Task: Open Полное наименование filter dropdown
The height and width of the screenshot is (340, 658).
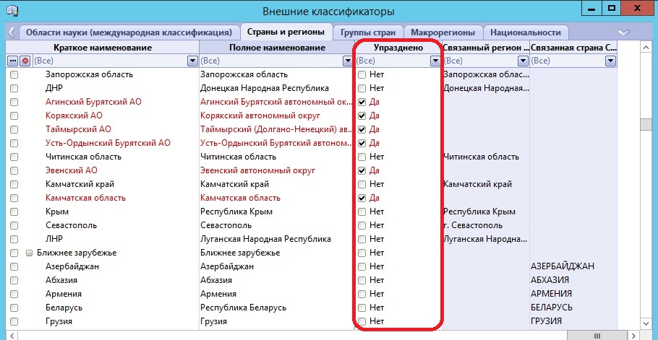Action: click(348, 61)
